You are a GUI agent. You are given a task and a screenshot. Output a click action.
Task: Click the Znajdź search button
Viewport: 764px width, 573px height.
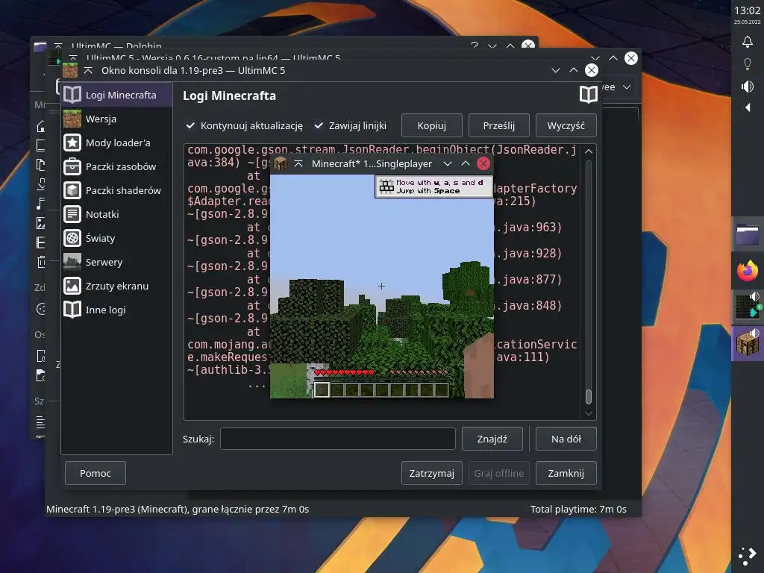click(492, 439)
